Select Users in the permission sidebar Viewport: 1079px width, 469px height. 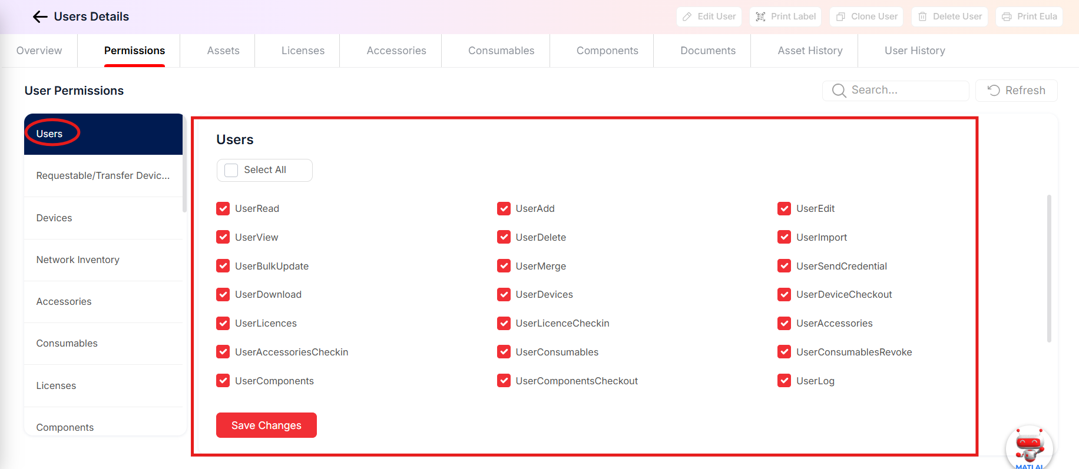(103, 134)
